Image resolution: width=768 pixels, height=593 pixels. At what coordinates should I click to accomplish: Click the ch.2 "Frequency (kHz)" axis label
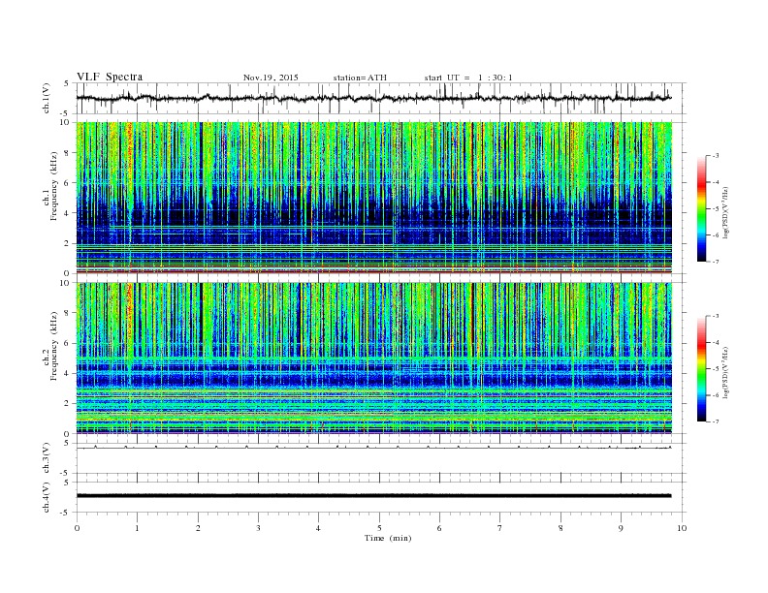pyautogui.click(x=54, y=347)
